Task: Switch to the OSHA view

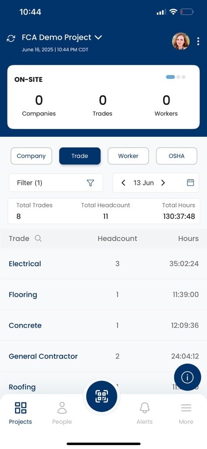Action: coord(176,156)
